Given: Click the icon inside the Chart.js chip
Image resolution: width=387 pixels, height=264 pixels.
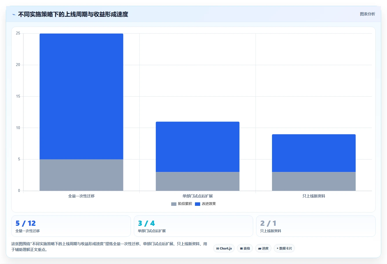Looking at the screenshot, I should pyautogui.click(x=218, y=249).
